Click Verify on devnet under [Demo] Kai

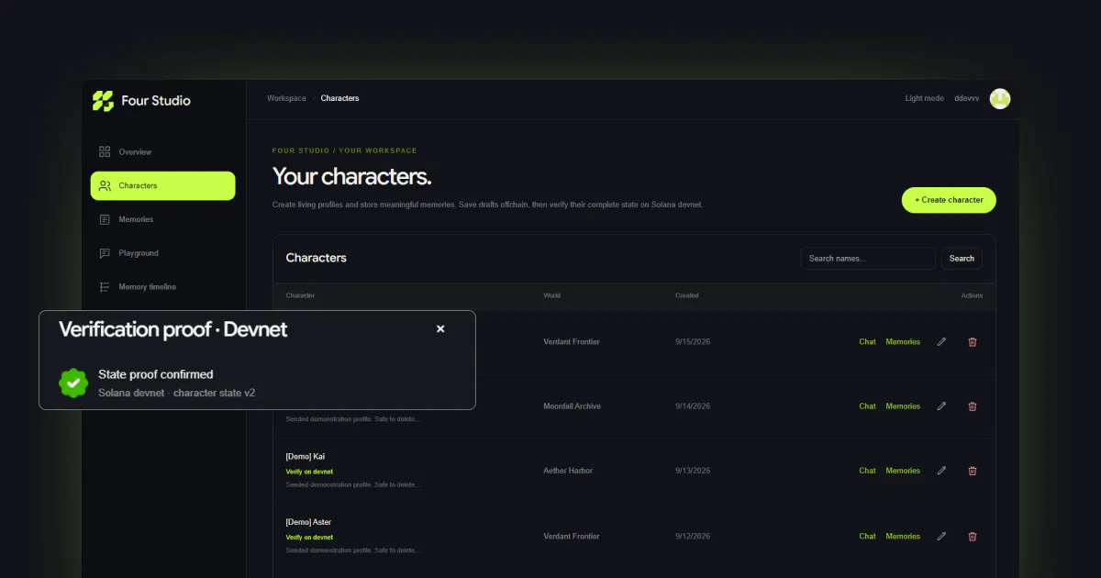309,472
